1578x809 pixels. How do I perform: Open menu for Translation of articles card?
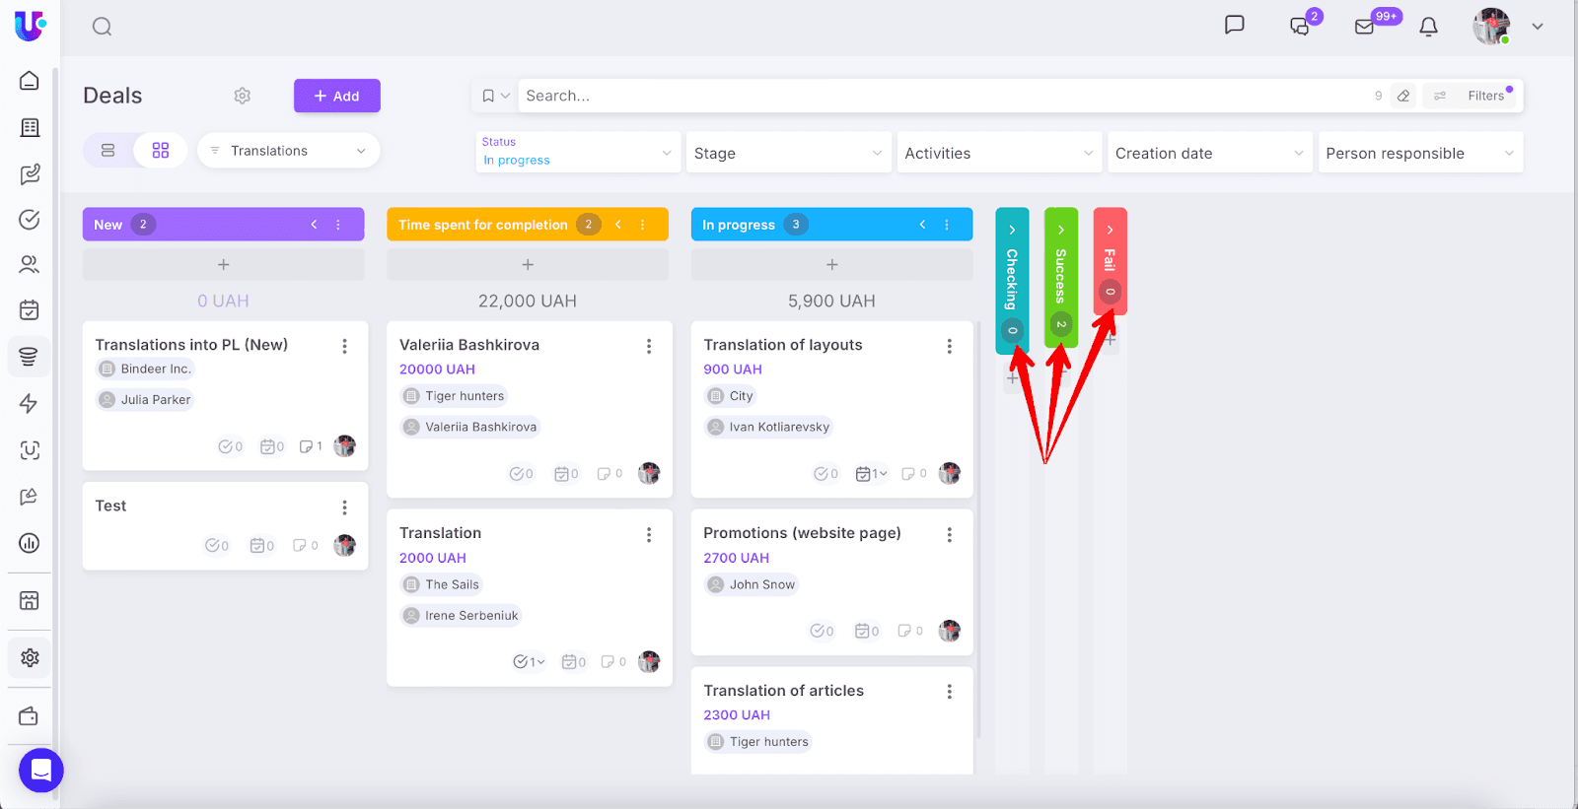pyautogui.click(x=950, y=692)
